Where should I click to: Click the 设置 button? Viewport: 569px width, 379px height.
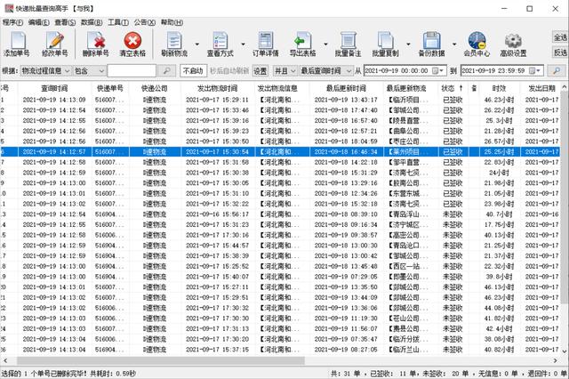[x=260, y=71]
